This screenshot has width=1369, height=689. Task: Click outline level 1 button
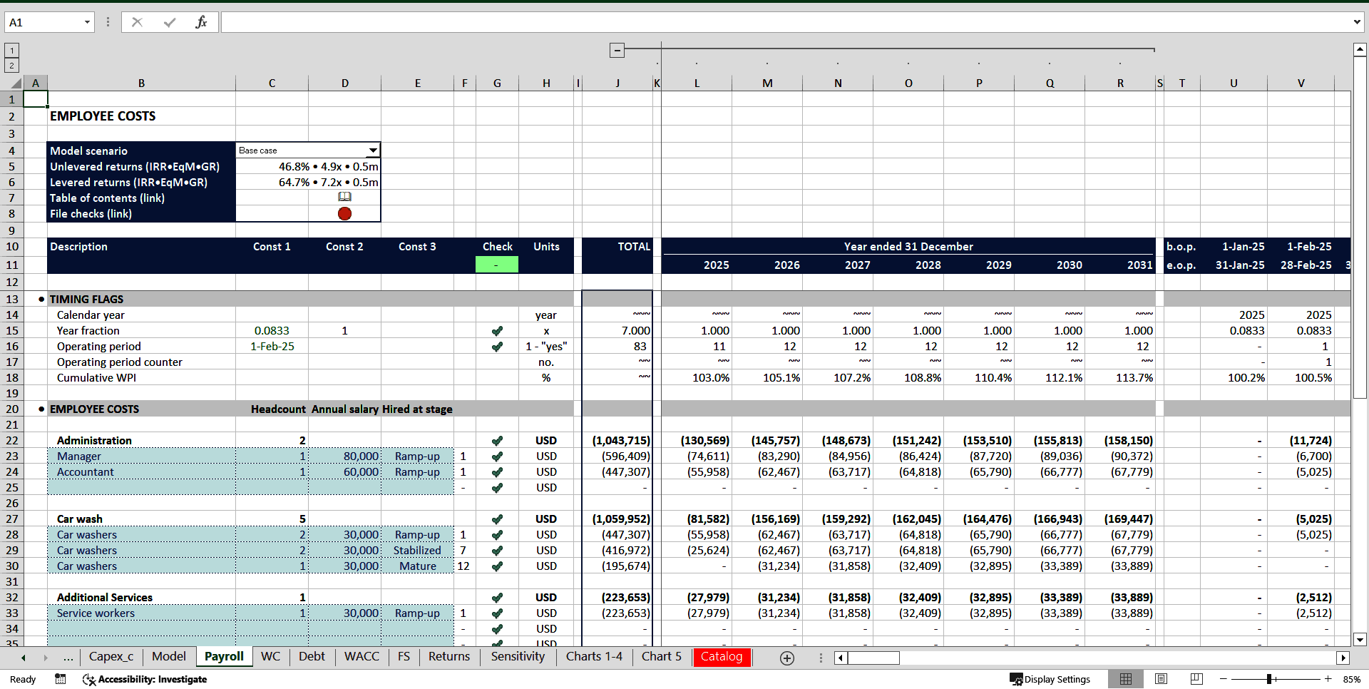11,50
